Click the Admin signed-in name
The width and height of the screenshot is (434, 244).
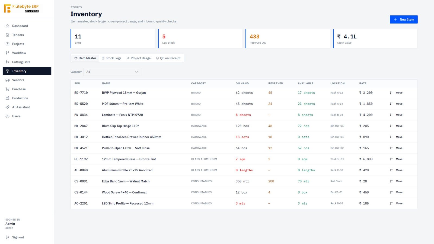(10, 224)
